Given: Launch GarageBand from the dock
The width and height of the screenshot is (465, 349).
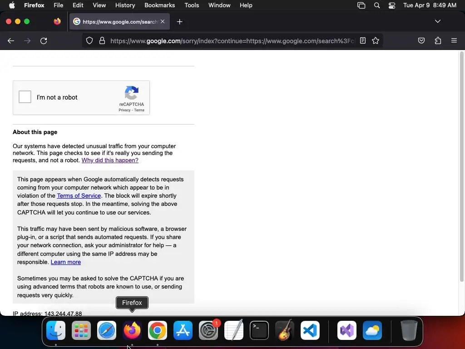Looking at the screenshot, I should [x=285, y=330].
